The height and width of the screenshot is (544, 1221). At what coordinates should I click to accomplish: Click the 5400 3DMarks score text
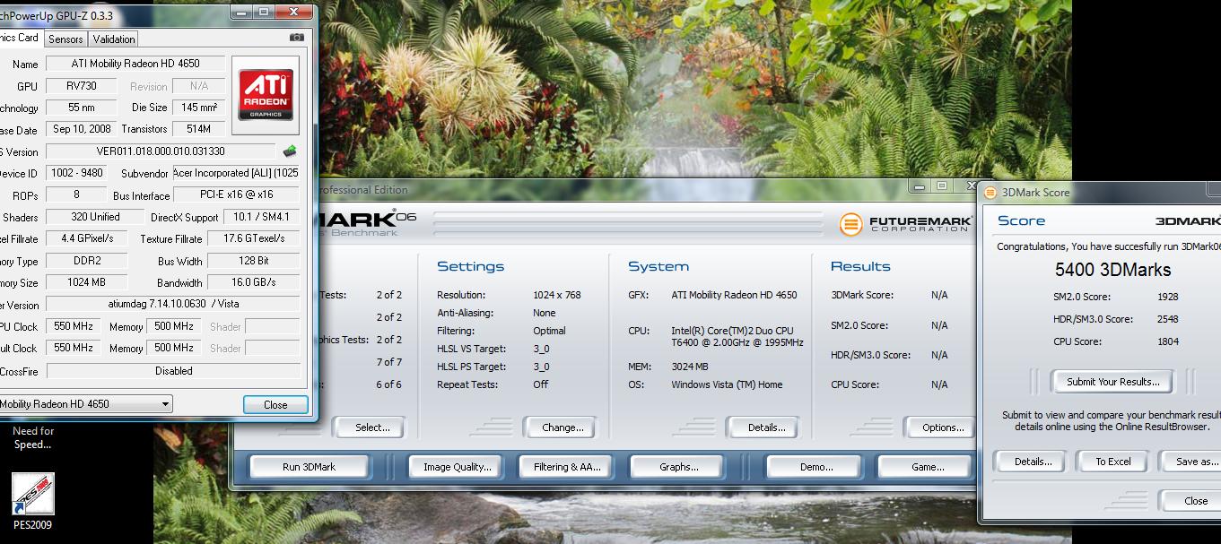pyautogui.click(x=1112, y=270)
